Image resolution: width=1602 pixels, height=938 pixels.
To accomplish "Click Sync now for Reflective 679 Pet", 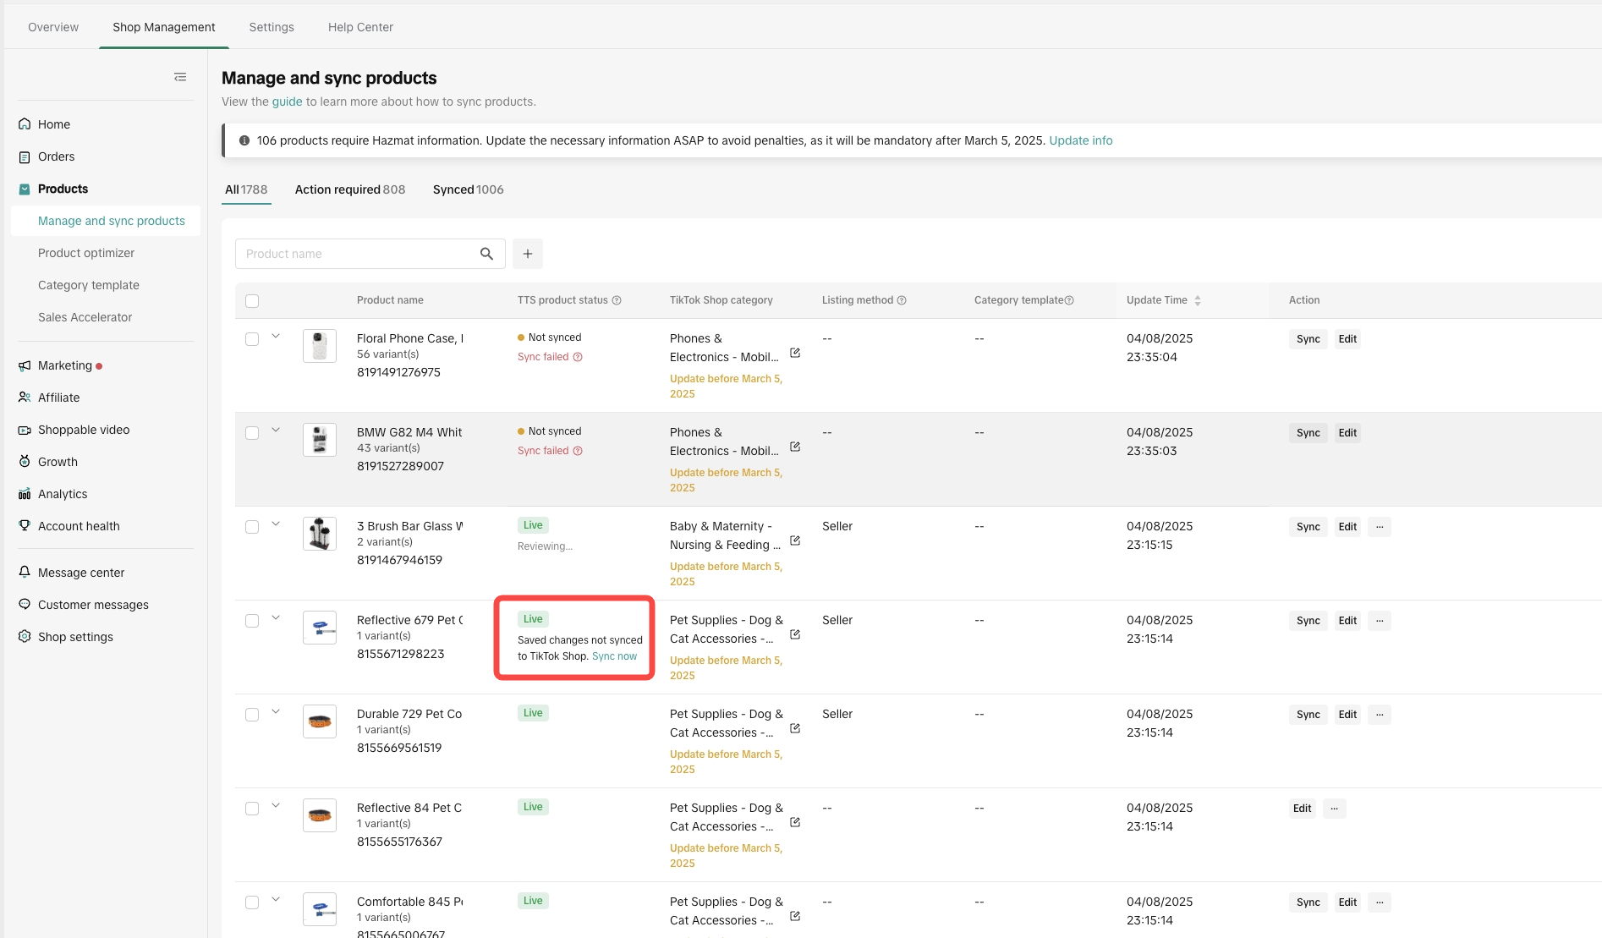I will (614, 656).
